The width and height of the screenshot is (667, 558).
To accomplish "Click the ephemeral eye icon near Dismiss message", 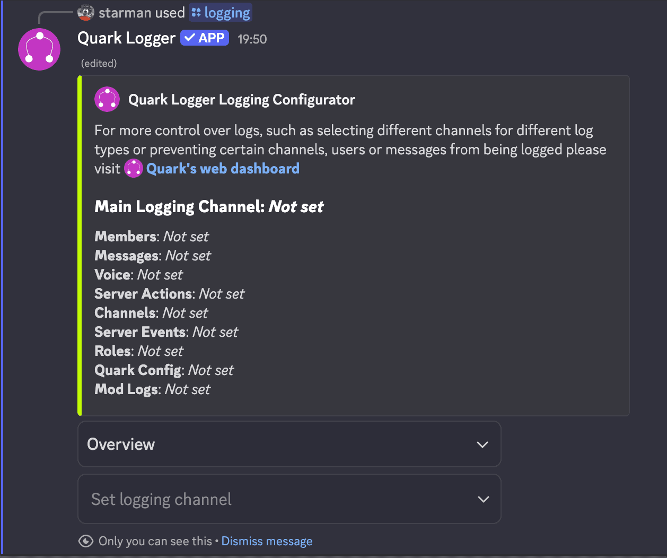I will [86, 540].
